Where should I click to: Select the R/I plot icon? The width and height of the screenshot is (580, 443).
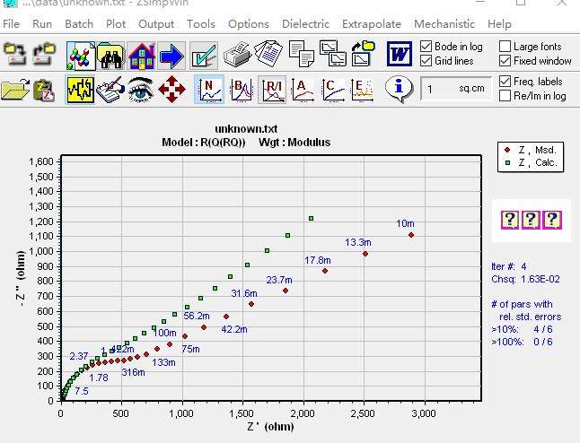pyautogui.click(x=273, y=90)
